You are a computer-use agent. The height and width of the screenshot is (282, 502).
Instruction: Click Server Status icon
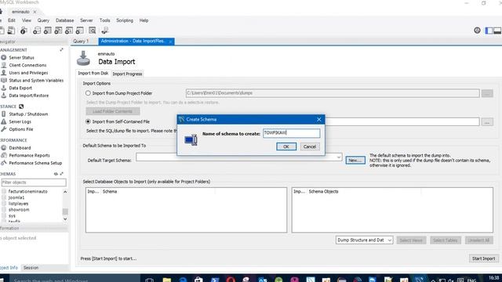(3, 57)
